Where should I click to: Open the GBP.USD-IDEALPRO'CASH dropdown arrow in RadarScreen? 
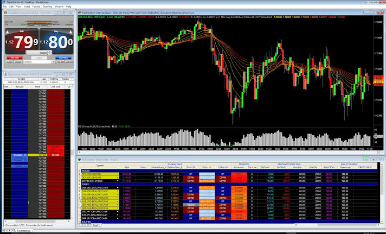(x=118, y=188)
